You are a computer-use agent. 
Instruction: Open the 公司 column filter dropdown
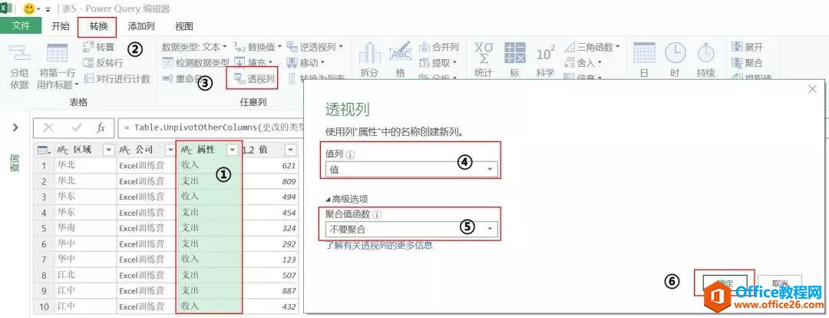169,151
